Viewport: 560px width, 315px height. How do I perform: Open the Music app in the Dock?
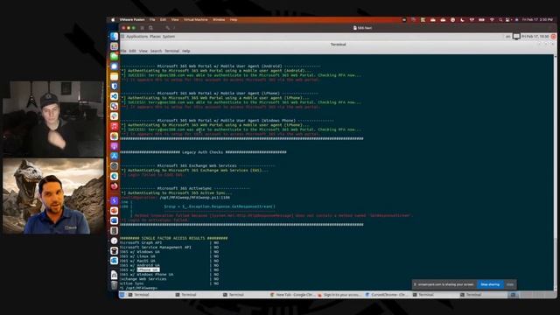tap(114, 126)
